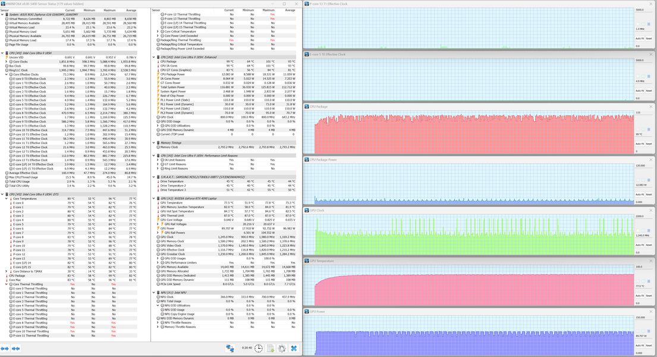Collapse the NVIDIA GeForce RTX 4090 Laptop section
Screen dimensions: 657x357
click(154, 198)
